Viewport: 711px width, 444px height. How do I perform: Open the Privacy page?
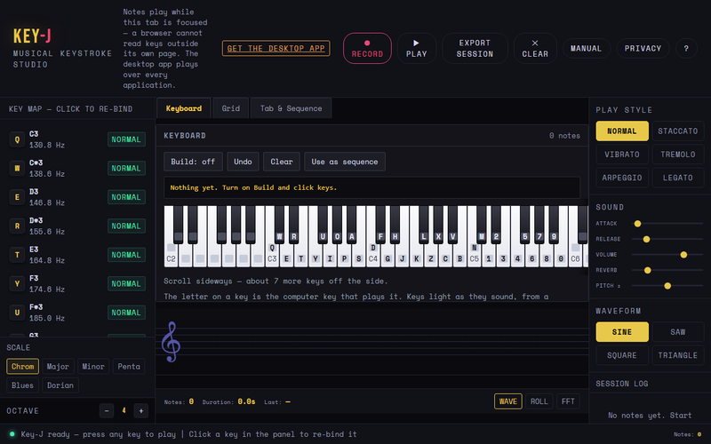(x=643, y=49)
